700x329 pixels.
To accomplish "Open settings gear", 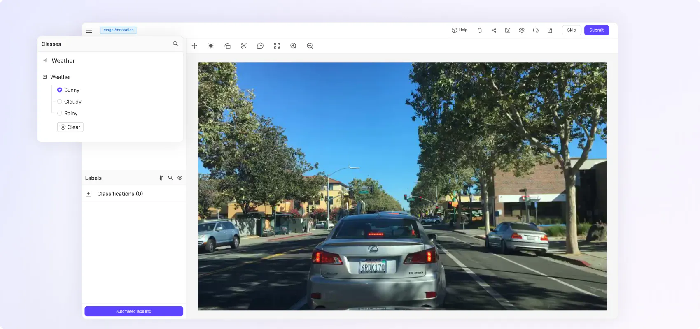I will point(522,30).
